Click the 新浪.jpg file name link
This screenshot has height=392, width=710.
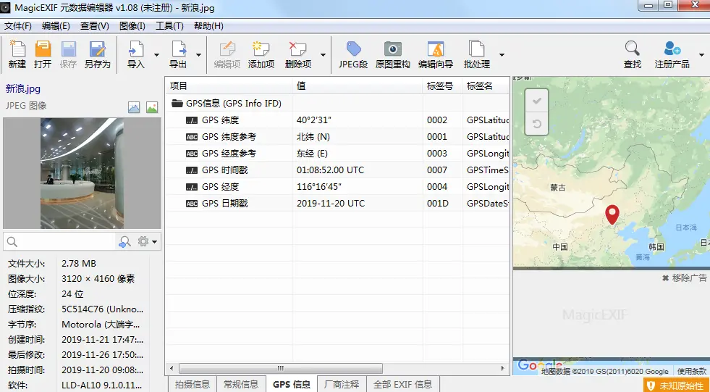(x=22, y=88)
